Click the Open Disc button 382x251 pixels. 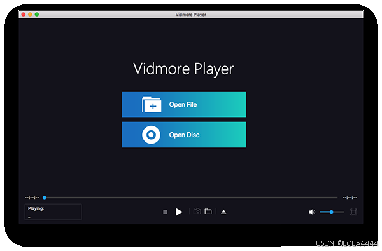coord(184,135)
